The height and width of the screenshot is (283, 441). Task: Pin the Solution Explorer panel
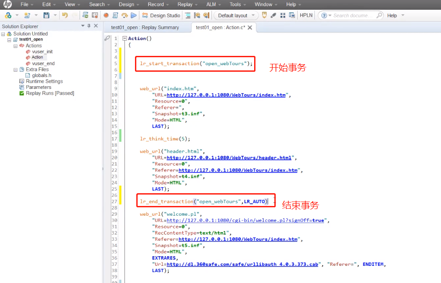pyautogui.click(x=89, y=26)
